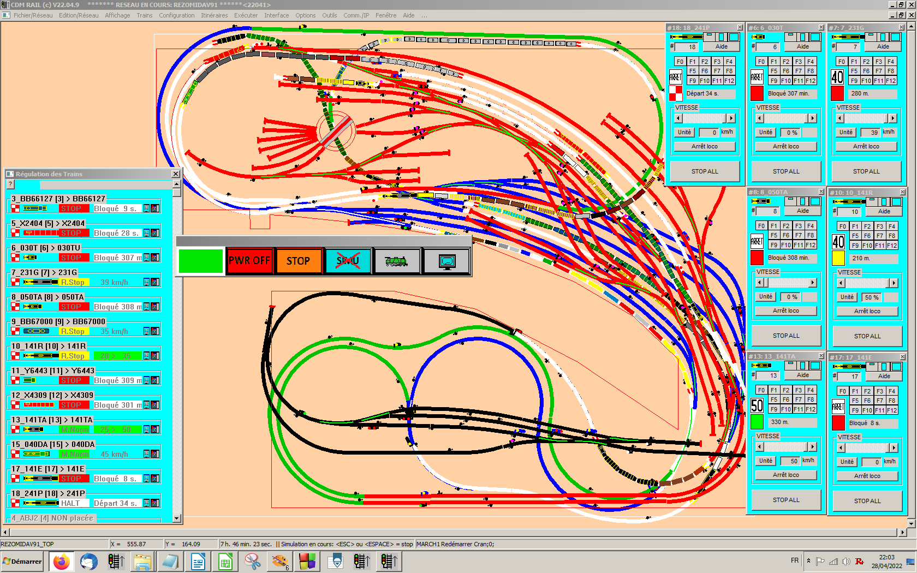Image resolution: width=917 pixels, height=573 pixels.
Task: Click speed decrease arrow in throttle #10
Action: (x=841, y=283)
